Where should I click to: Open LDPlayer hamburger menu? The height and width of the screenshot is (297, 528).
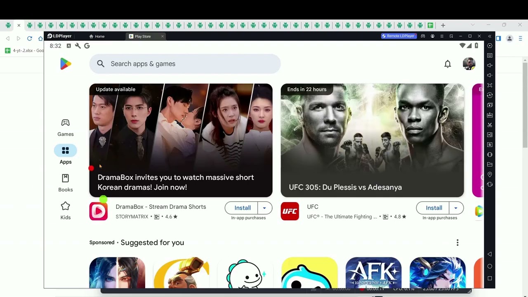442,36
